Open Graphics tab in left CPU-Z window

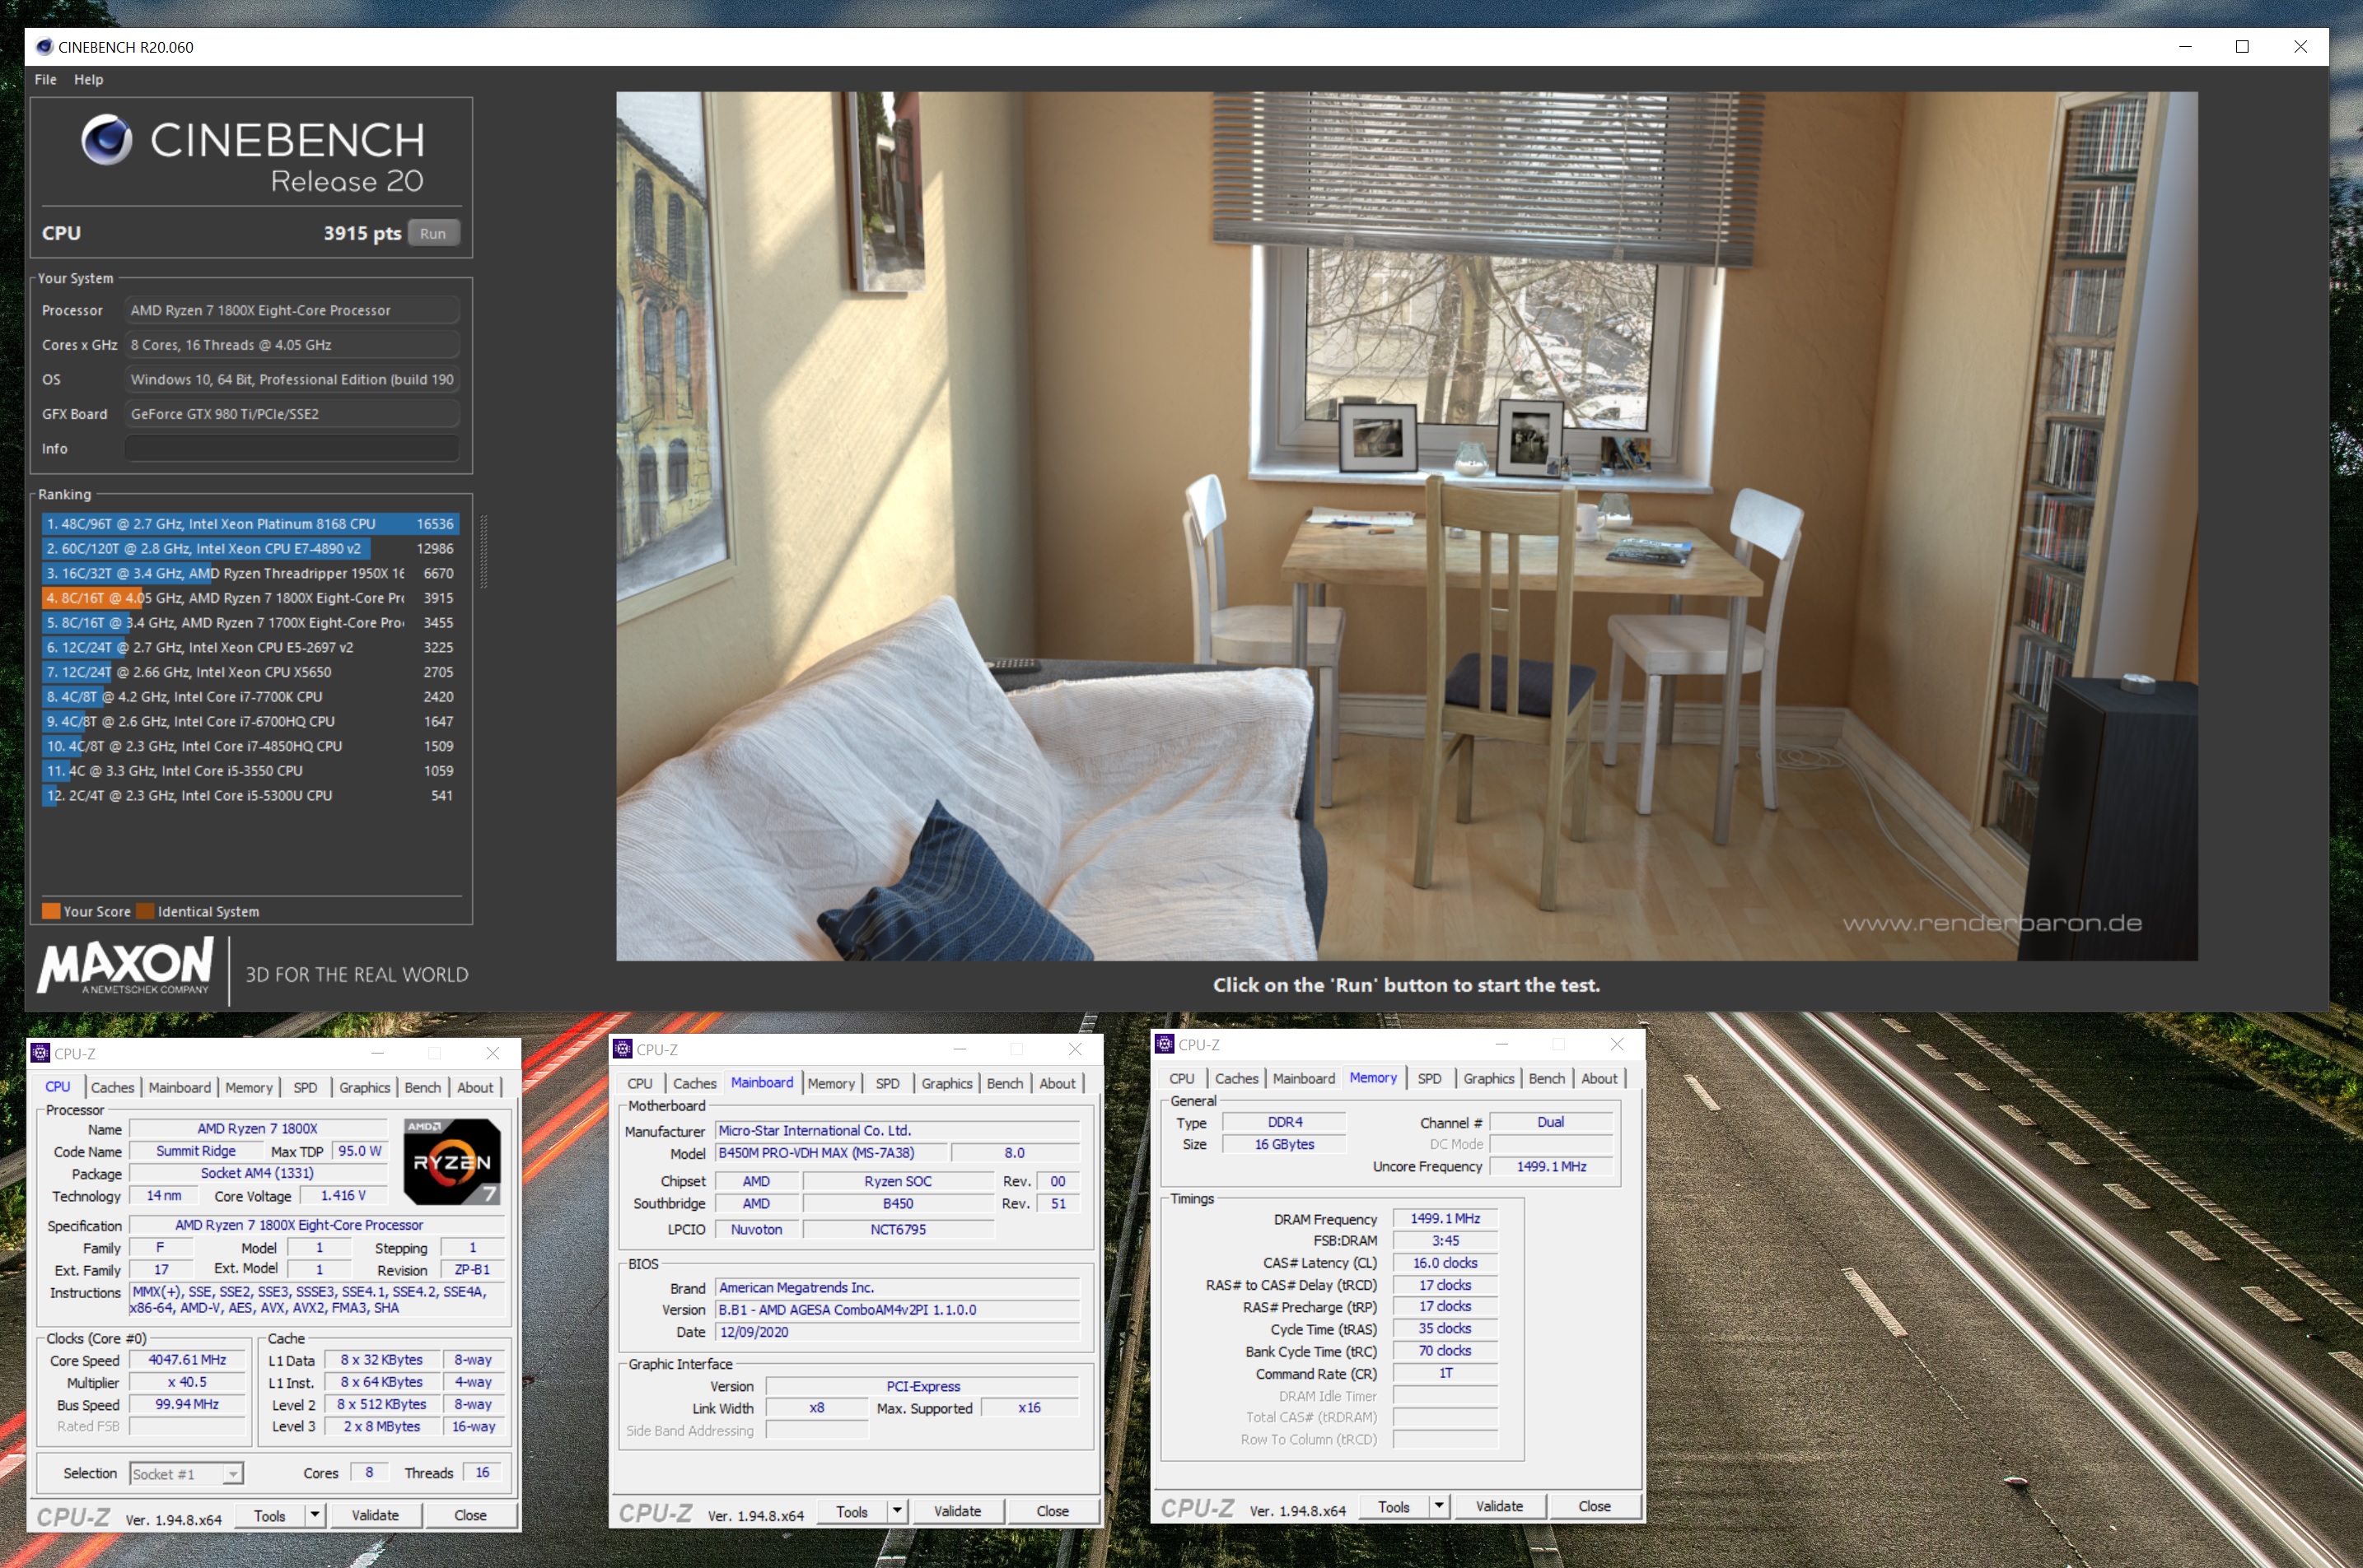point(364,1087)
